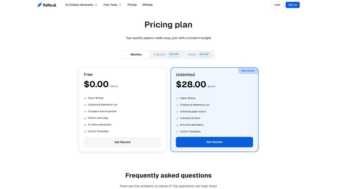Expand AI Citation Generator dropdown menu
Viewport: 337px width, 189px height.
point(81,5)
